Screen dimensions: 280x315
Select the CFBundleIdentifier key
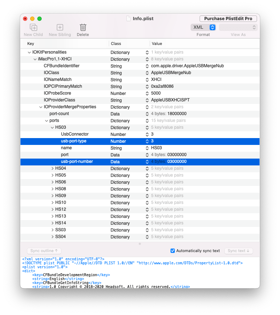coord(62,66)
